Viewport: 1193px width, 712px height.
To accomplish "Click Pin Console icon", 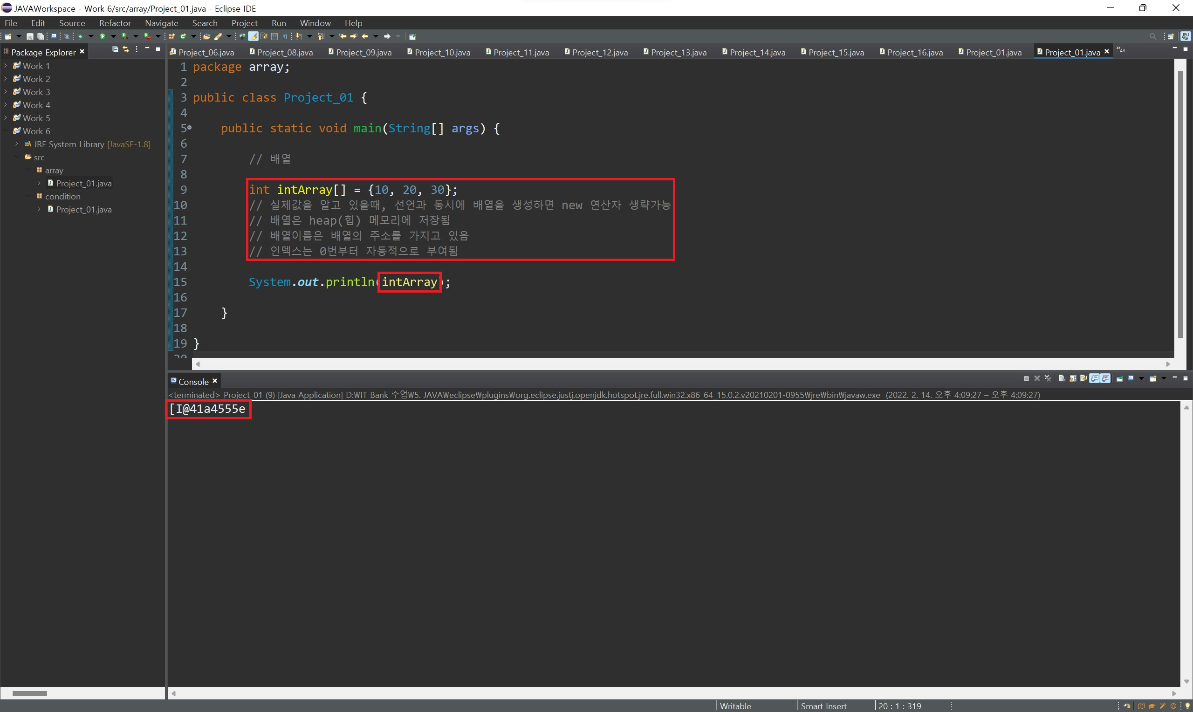I will click(x=1120, y=378).
